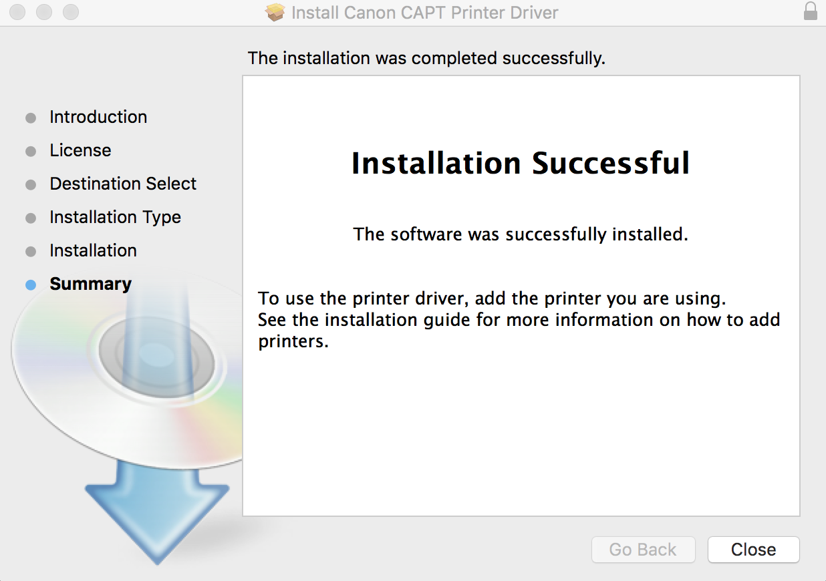Select the Summary step in the sidebar
The width and height of the screenshot is (826, 581).
(90, 284)
